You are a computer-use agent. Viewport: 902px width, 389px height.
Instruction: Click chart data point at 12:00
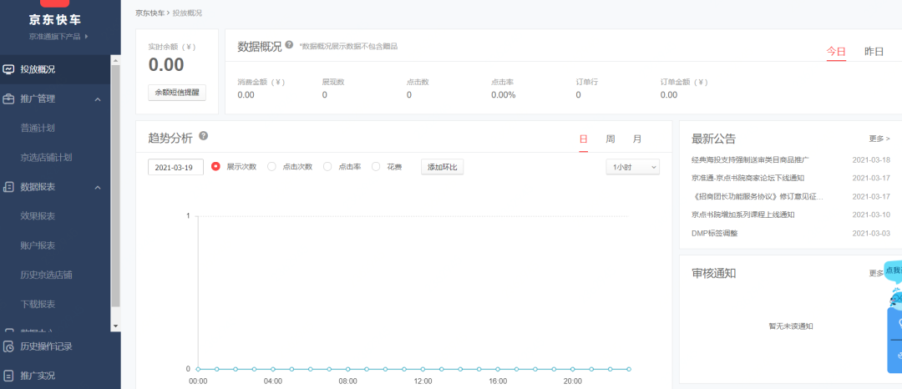pyautogui.click(x=423, y=369)
